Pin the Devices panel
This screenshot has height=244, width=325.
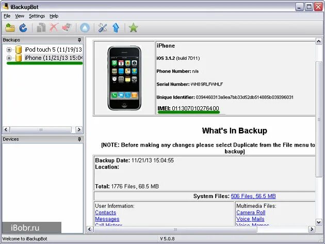coord(79,139)
